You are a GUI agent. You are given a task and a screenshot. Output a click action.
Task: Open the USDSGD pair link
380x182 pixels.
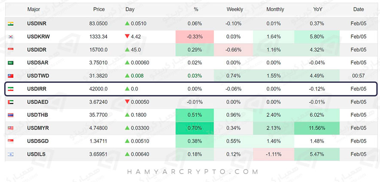37,141
